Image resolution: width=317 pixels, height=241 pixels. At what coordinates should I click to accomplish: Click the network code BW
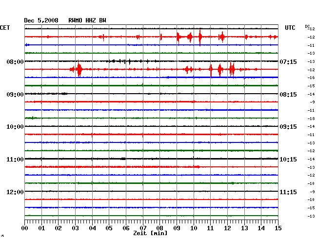click(x=102, y=20)
